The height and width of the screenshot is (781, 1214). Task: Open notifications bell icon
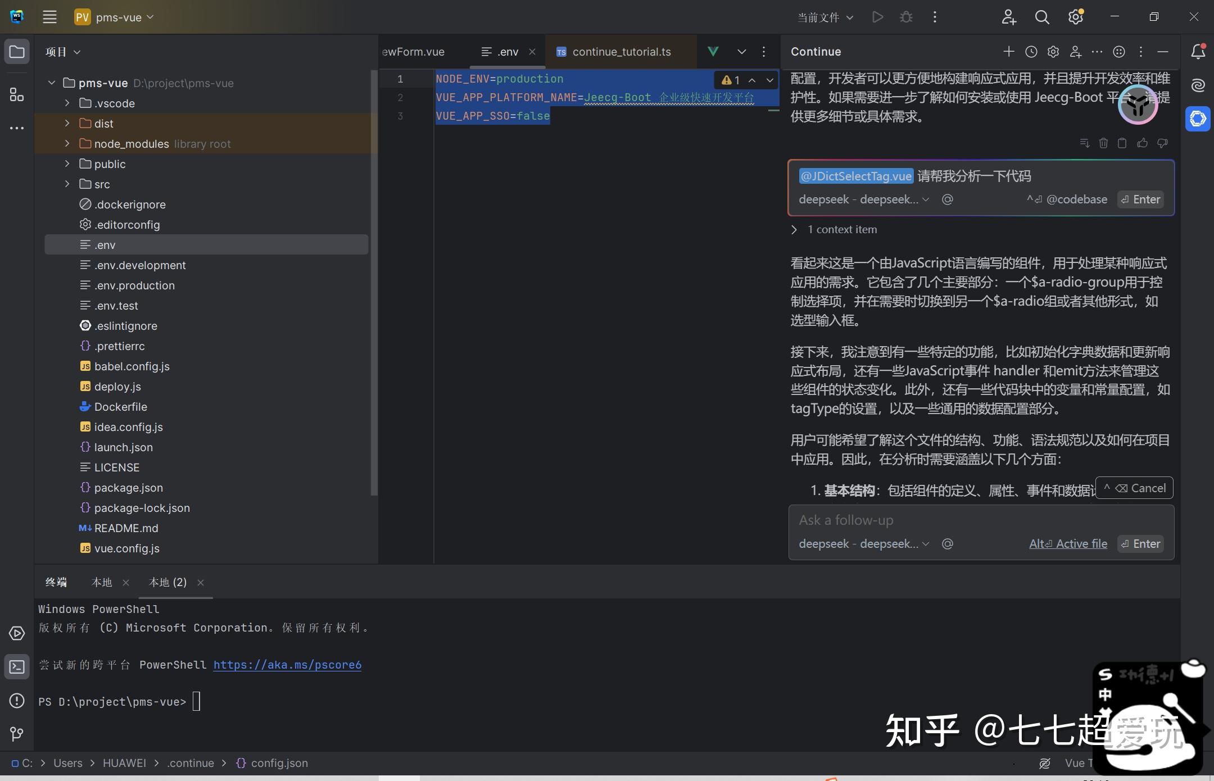click(1198, 52)
